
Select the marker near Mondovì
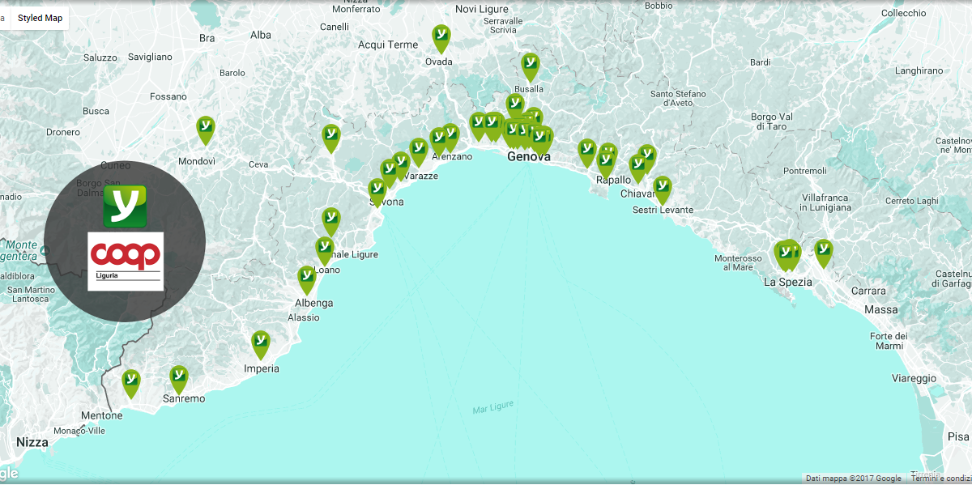(x=206, y=129)
